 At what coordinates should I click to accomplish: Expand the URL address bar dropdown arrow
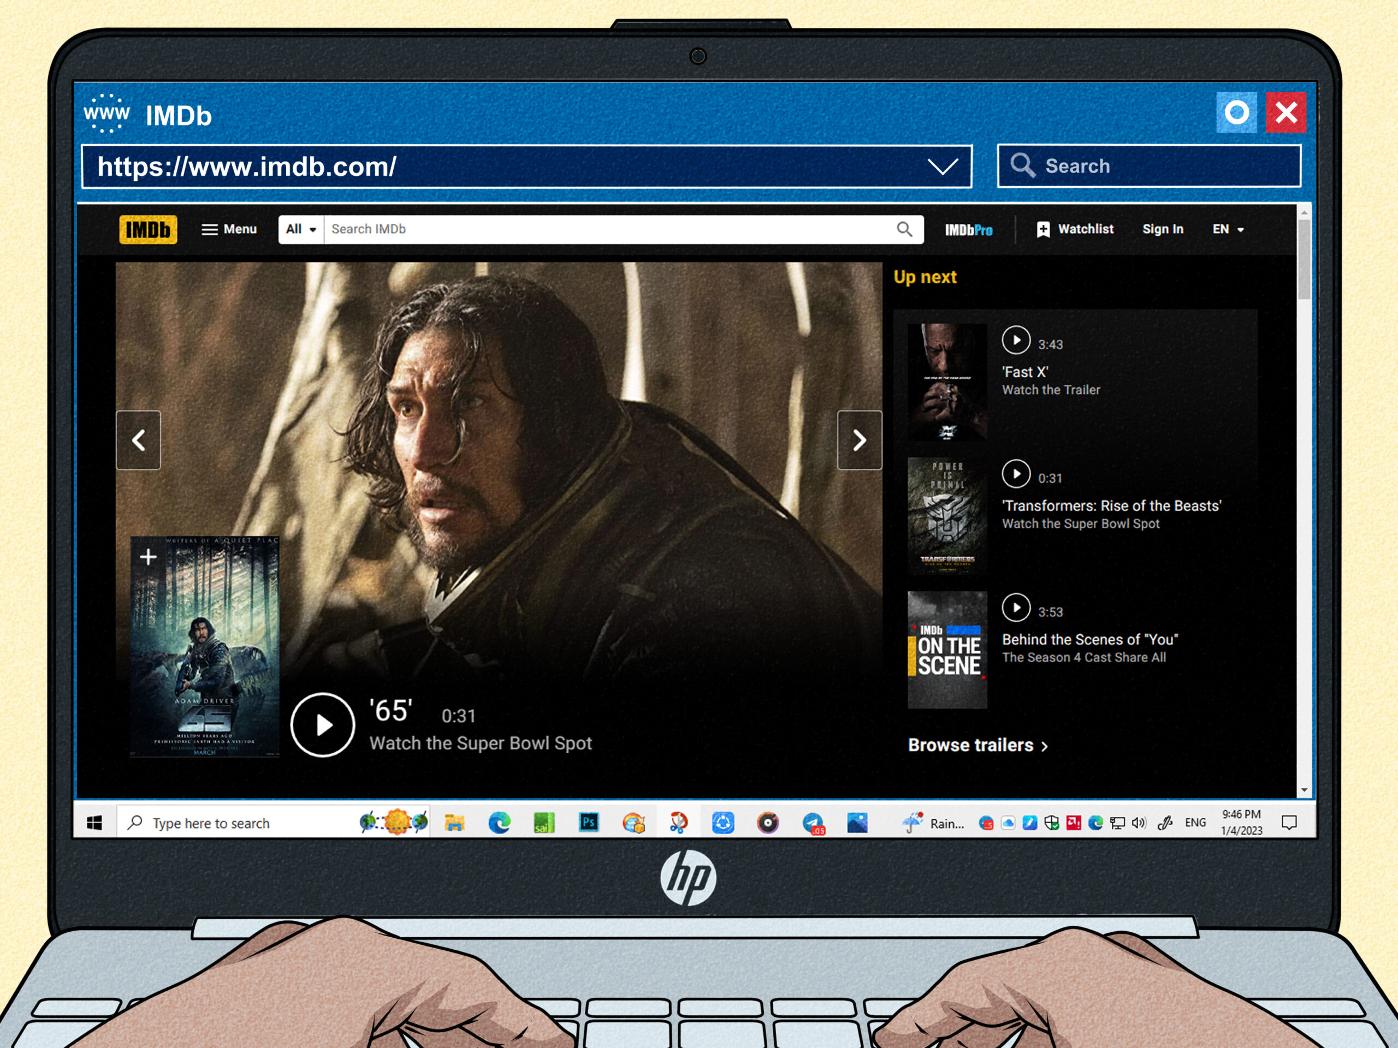tap(943, 167)
